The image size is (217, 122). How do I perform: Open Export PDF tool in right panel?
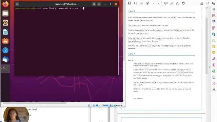pos(214,22)
